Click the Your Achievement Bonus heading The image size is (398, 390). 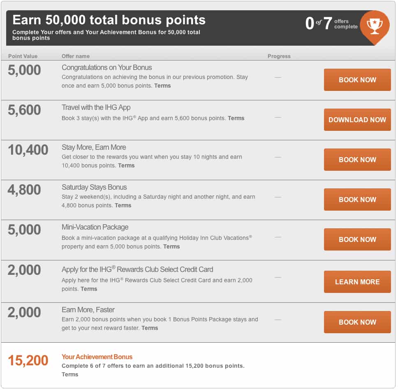[x=97, y=357]
